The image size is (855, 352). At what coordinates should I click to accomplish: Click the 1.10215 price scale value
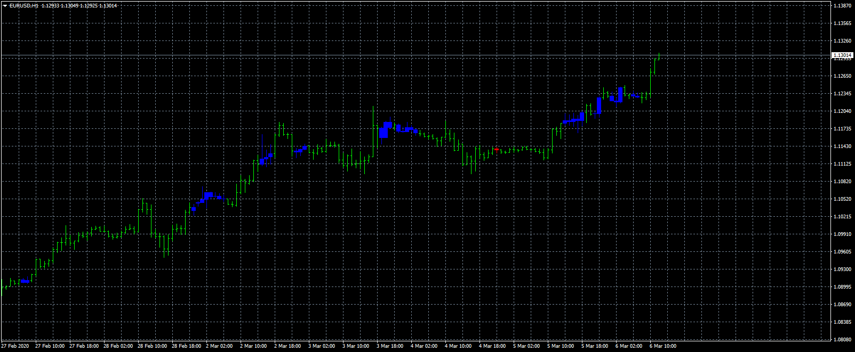(842, 217)
